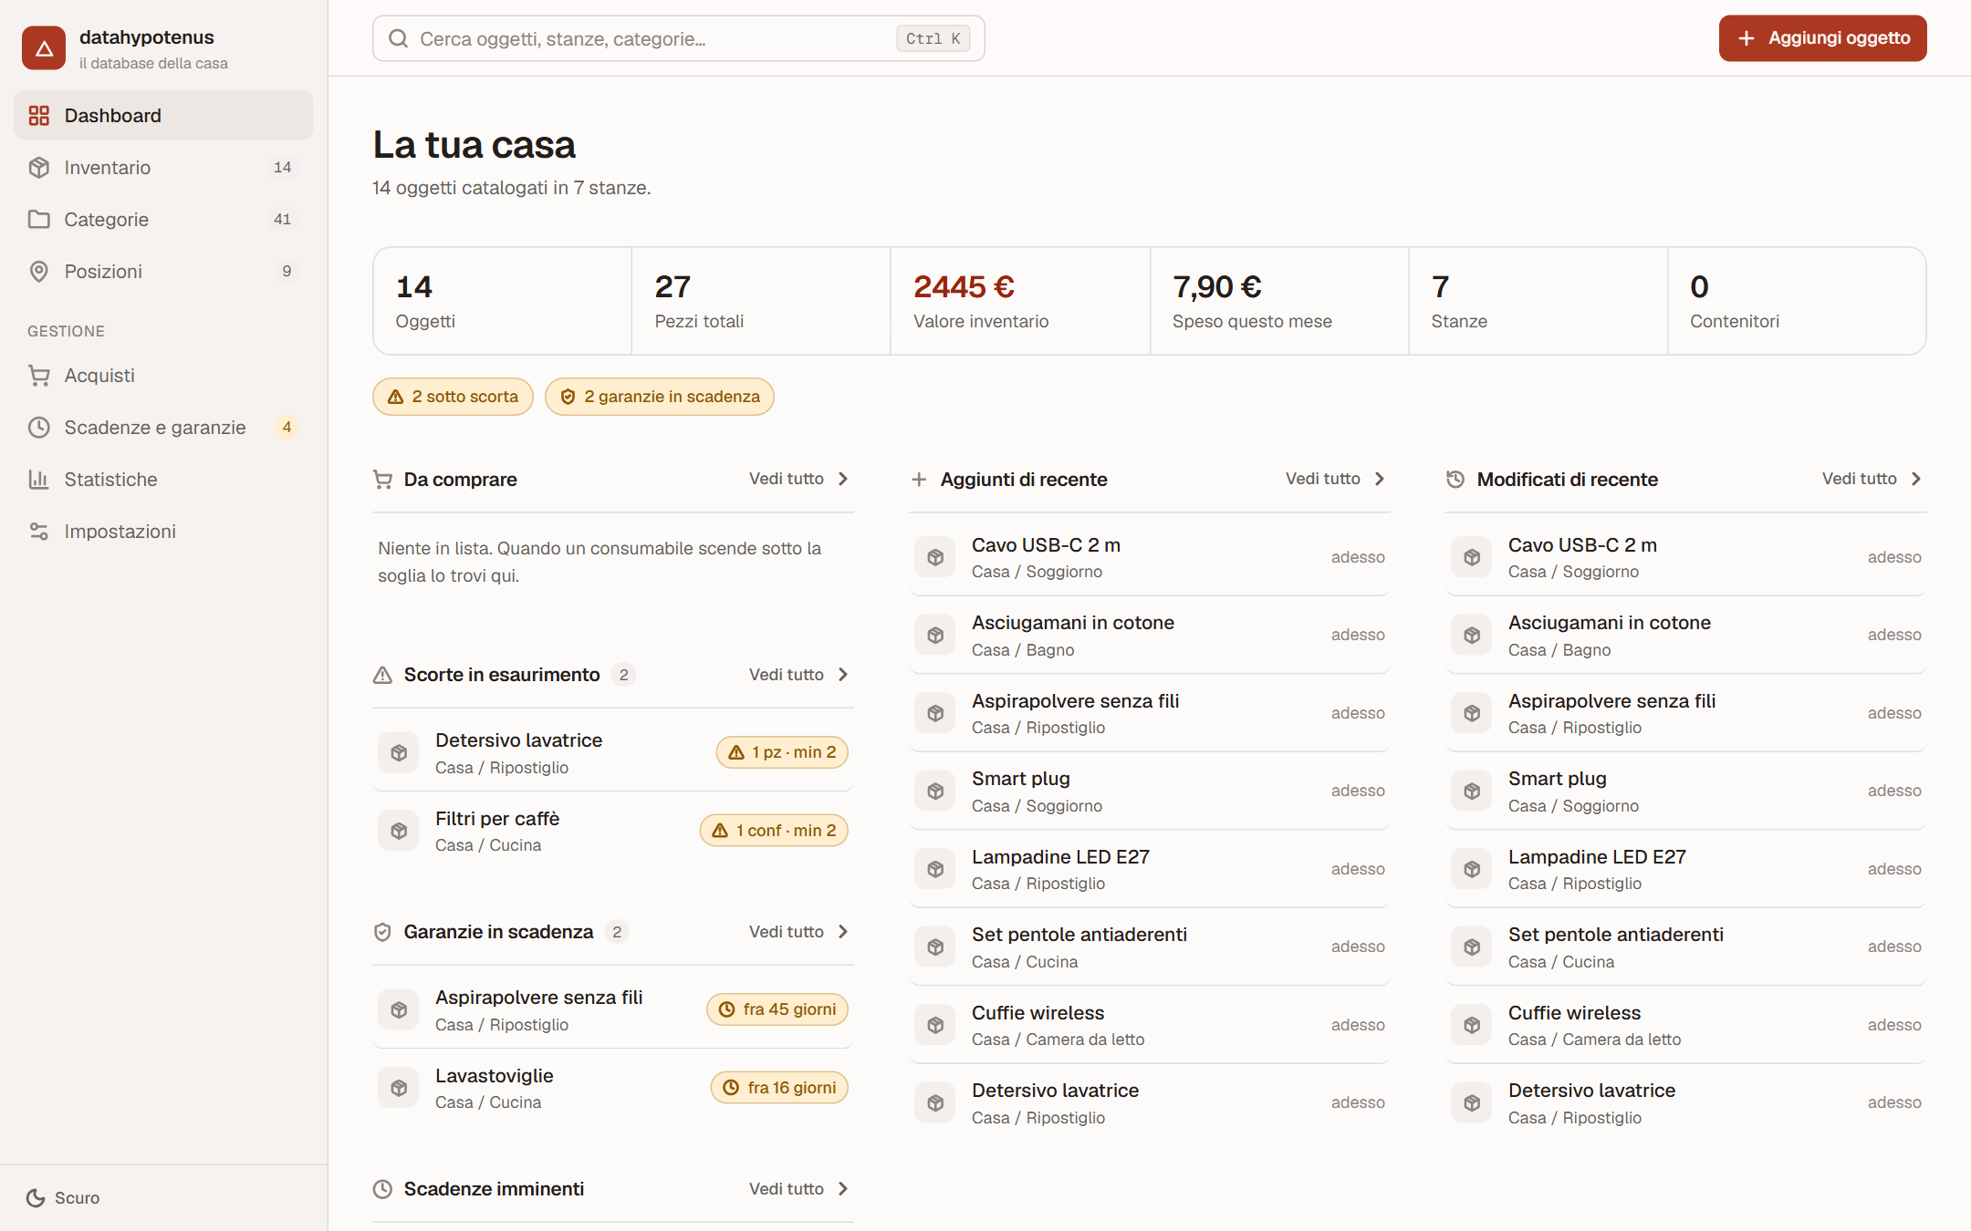The image size is (1971, 1231).
Task: Click the Speso questo mese stat card
Action: (x=1279, y=301)
